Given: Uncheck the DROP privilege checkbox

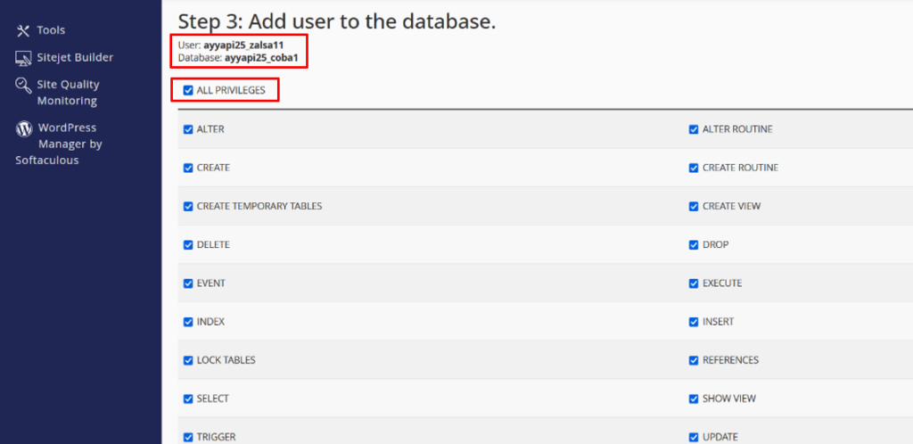Looking at the screenshot, I should 694,244.
